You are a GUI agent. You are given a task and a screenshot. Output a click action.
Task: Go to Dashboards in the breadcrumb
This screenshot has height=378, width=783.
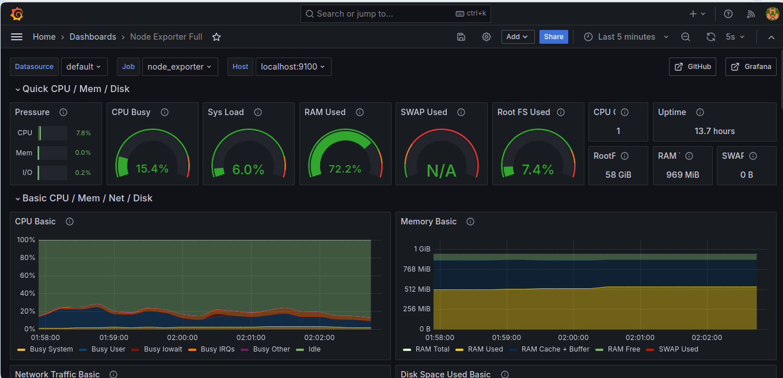coord(93,37)
